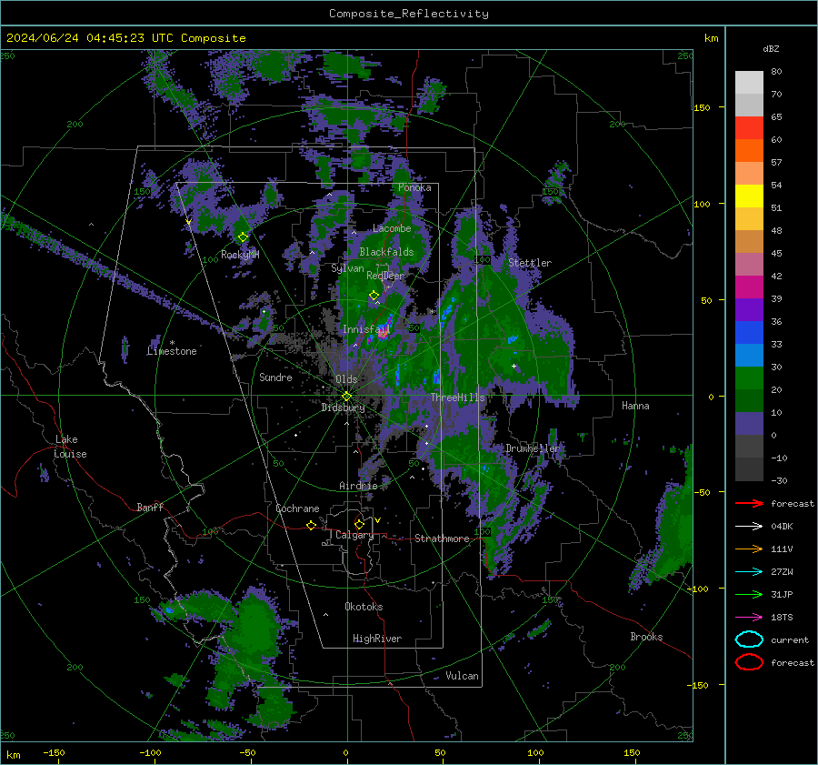Click the Innisfail city label

point(365,329)
